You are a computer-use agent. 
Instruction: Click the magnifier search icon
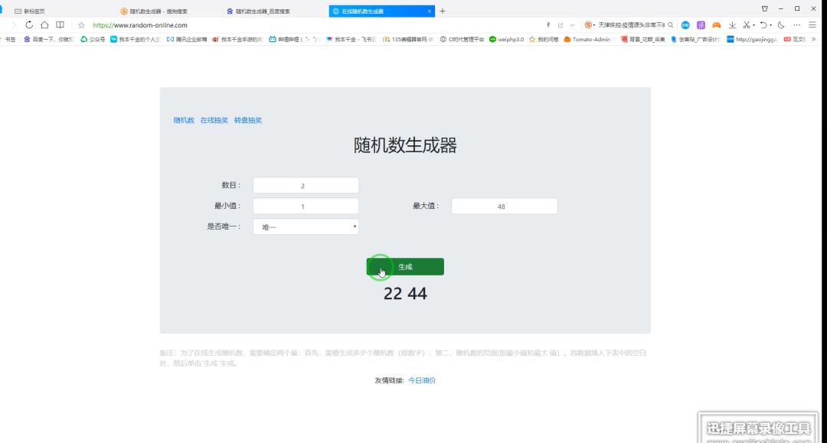coord(671,24)
